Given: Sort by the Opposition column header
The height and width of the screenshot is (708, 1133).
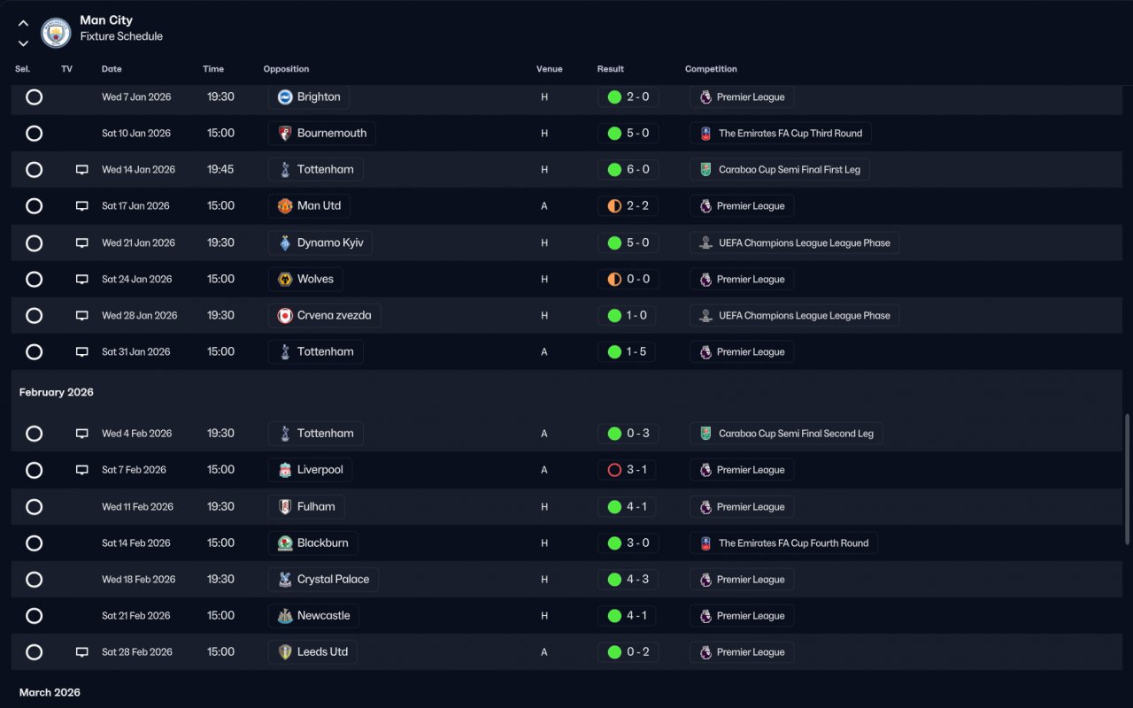Looking at the screenshot, I should [287, 69].
